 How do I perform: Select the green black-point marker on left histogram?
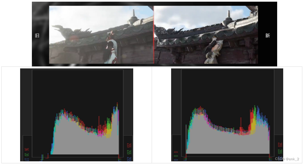pos(42,157)
